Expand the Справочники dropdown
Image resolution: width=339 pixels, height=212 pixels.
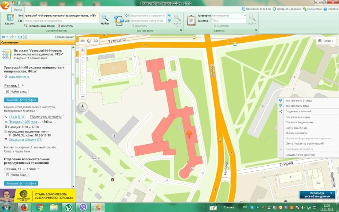[x=65, y=37]
